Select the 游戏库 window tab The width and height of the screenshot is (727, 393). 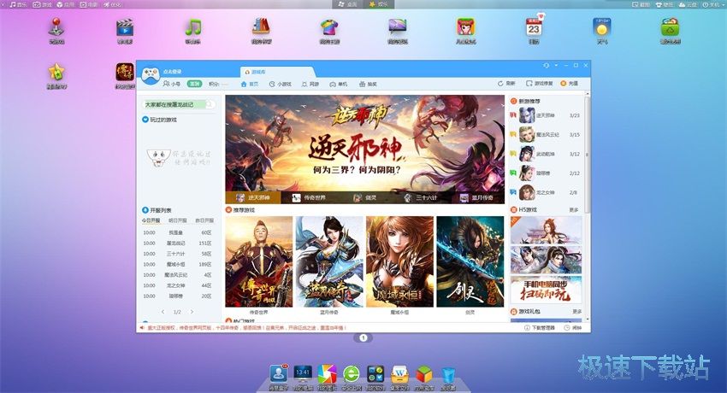(277, 73)
